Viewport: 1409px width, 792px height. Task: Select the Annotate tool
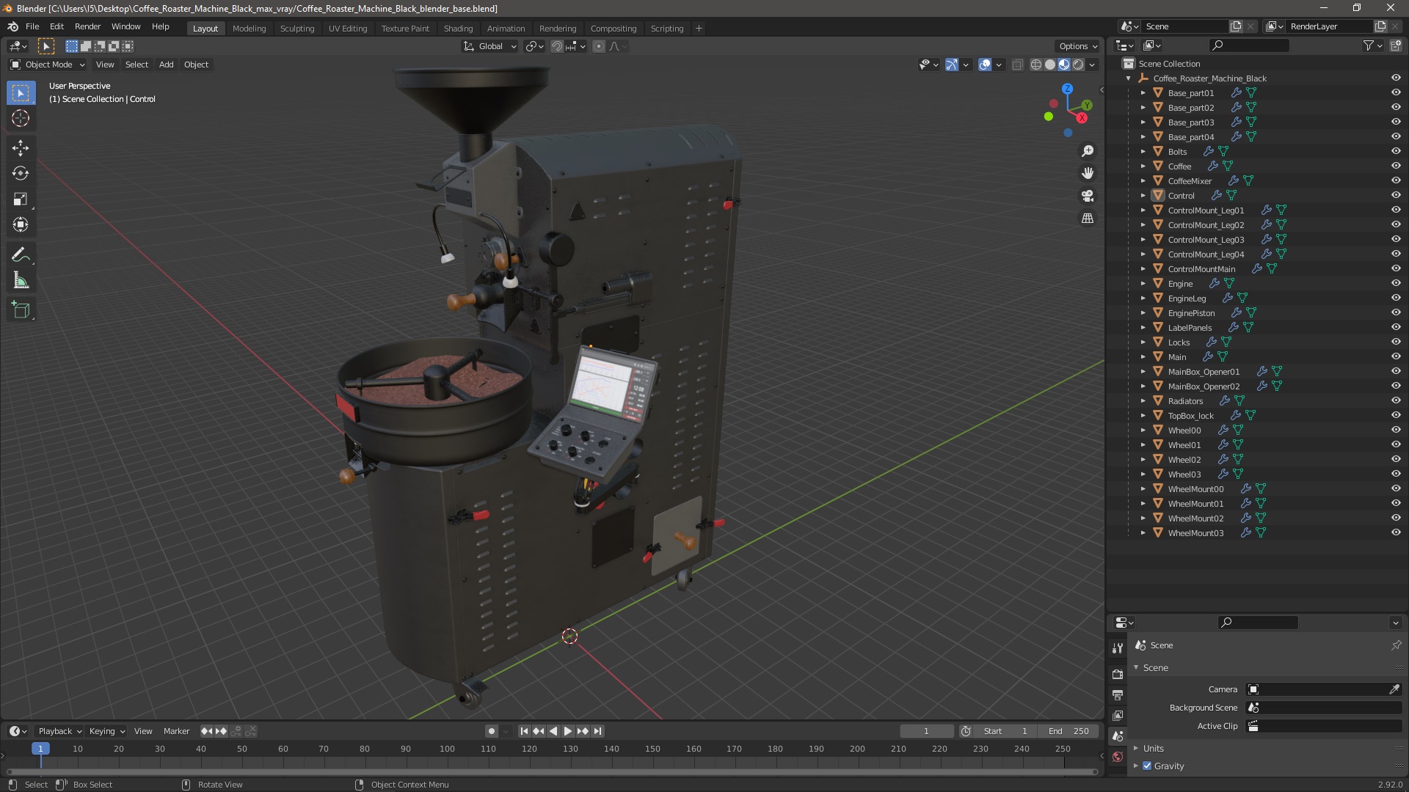pyautogui.click(x=21, y=254)
